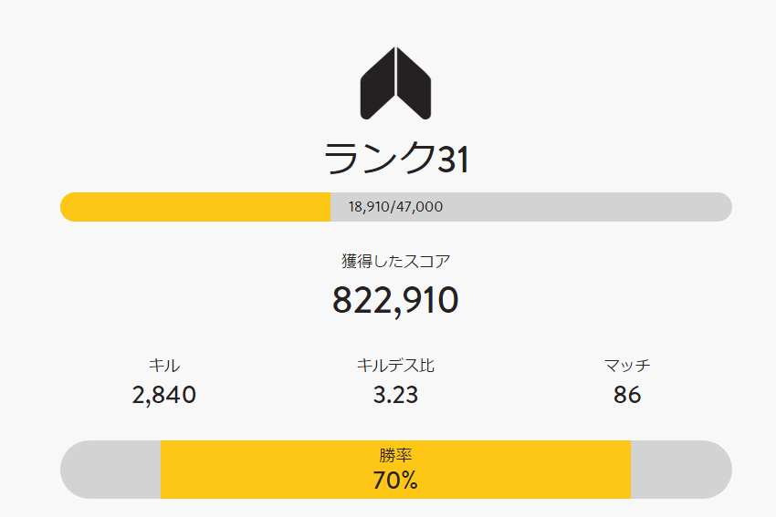Click the 86 matches value
Viewport: 776px width, 517px height.
pos(627,395)
